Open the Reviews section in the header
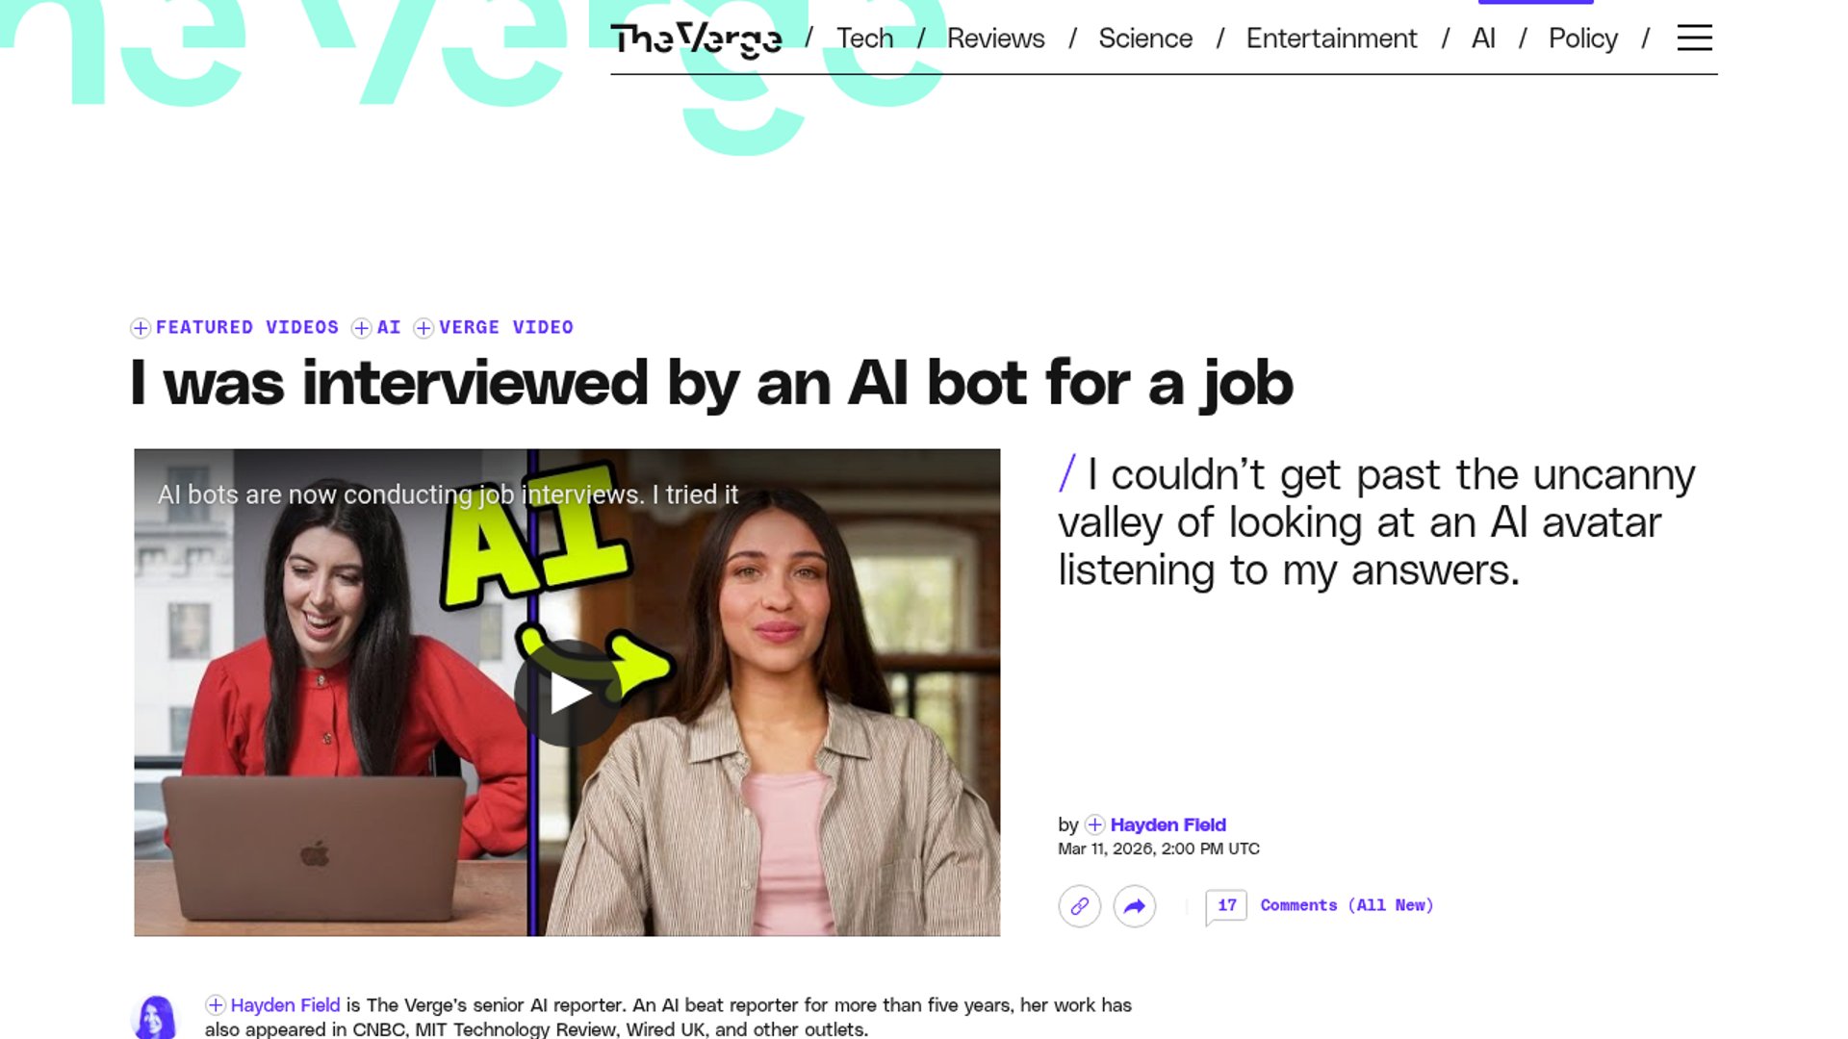1848x1039 pixels. 995,38
